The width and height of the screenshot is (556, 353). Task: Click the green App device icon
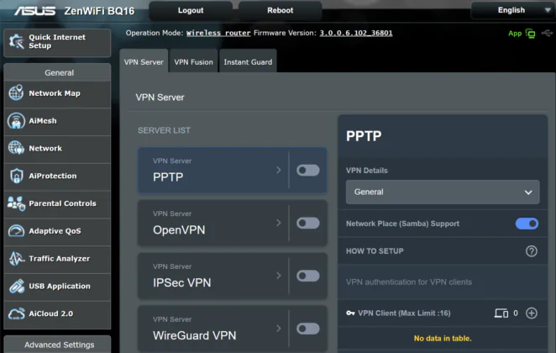click(530, 34)
